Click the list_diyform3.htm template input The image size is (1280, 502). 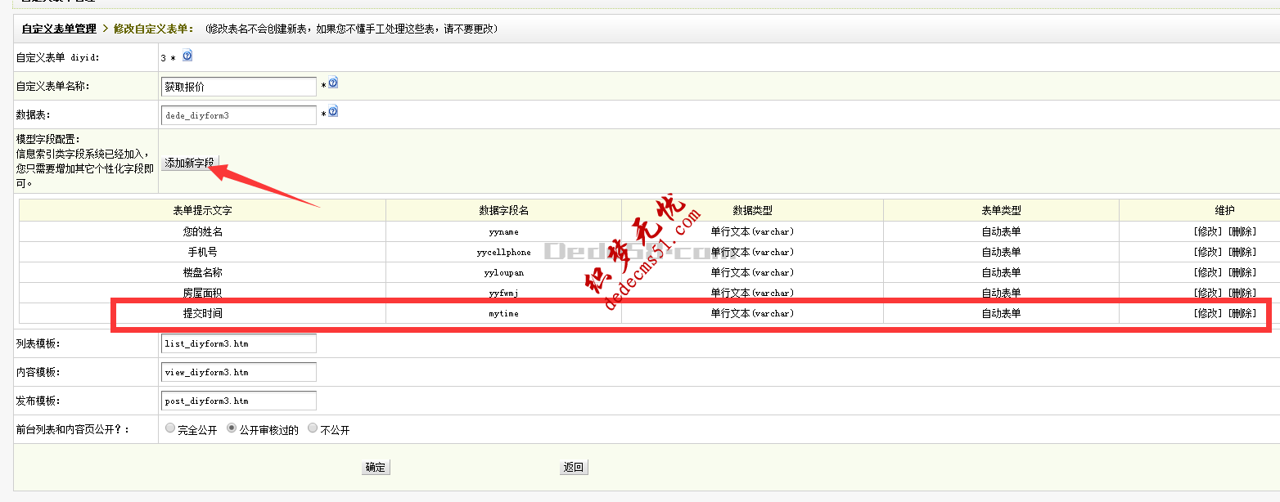(x=237, y=343)
